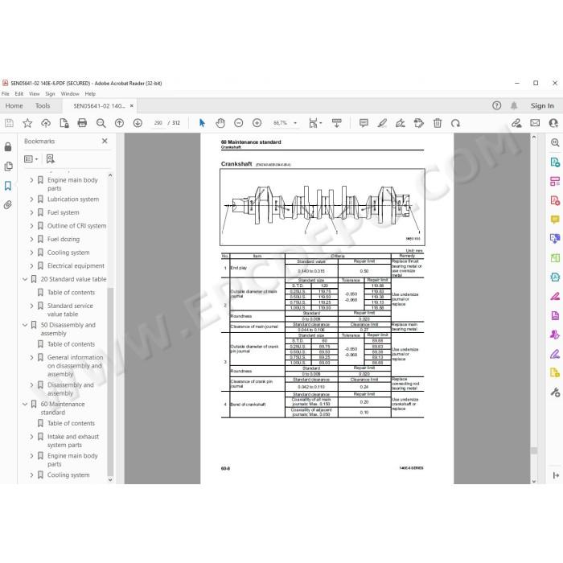Activate the Hand pan tool

[220, 123]
